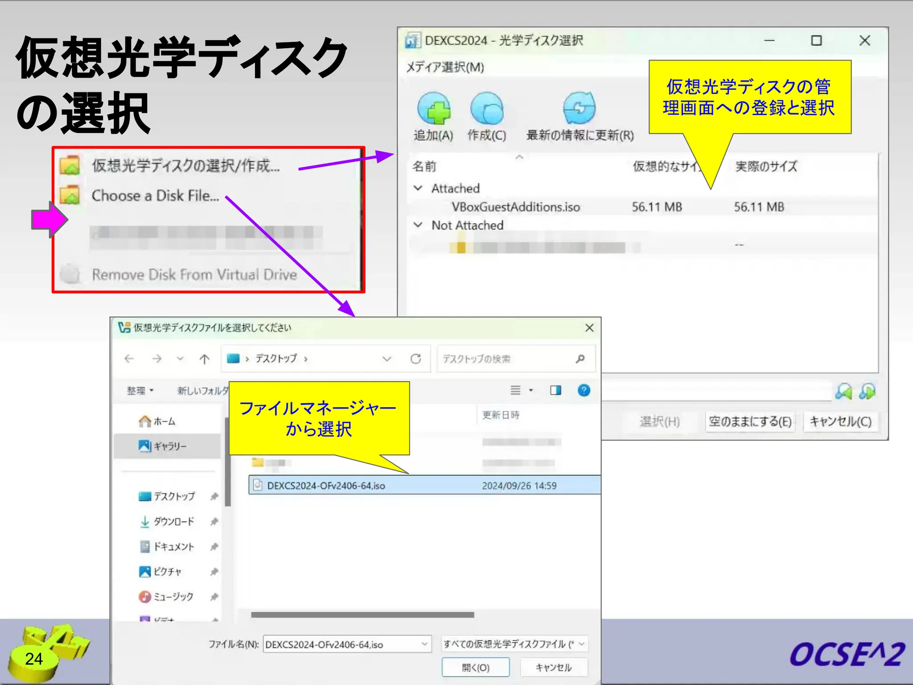Unpin ピクチャ pin icon
The height and width of the screenshot is (685, 913).
214,571
